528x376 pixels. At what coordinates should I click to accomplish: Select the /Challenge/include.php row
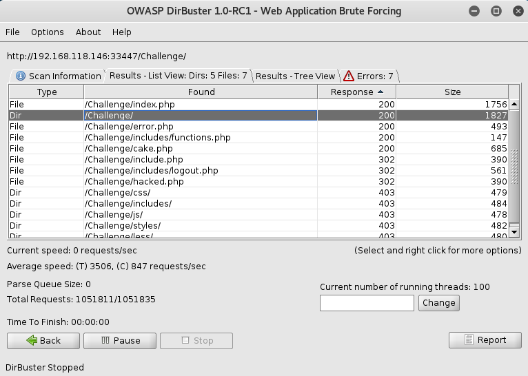[258, 159]
